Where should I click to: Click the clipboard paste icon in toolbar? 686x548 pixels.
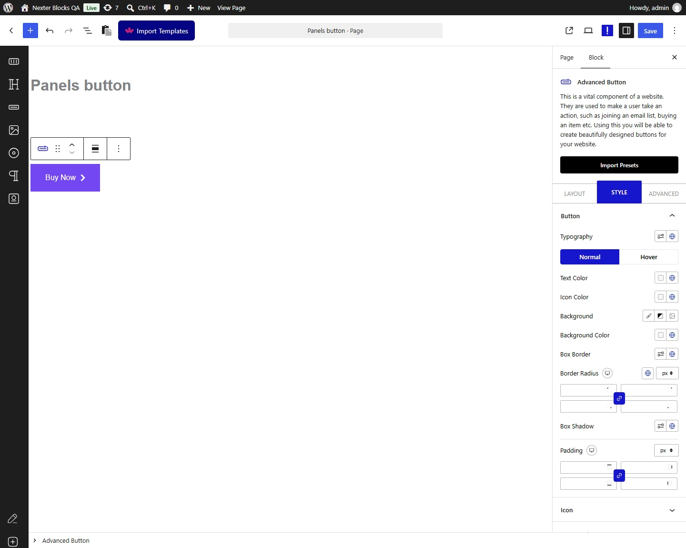(107, 30)
